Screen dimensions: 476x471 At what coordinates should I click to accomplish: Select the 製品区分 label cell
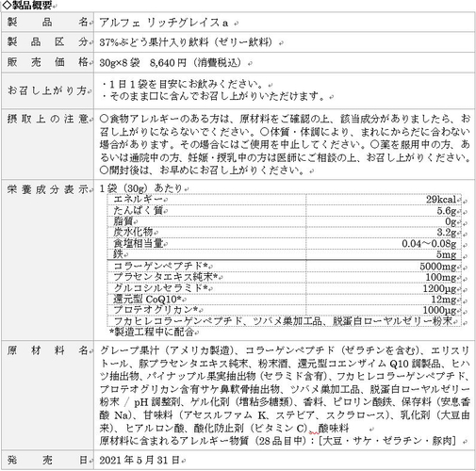tap(48, 41)
